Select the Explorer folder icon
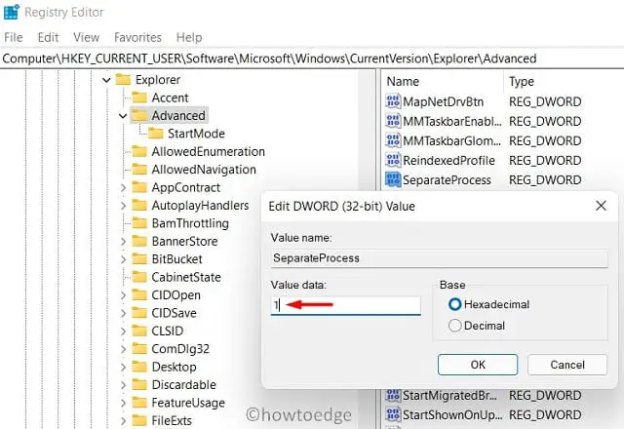 pyautogui.click(x=123, y=80)
